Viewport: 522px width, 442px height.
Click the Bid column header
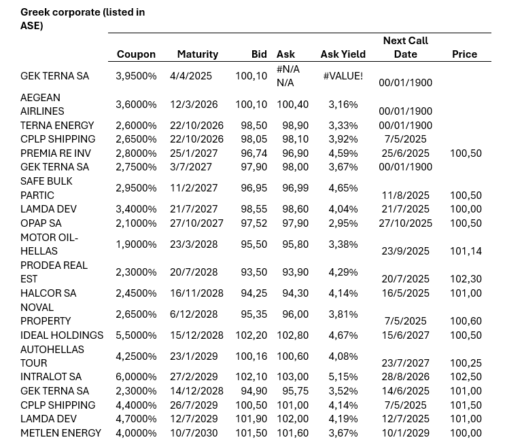click(259, 54)
